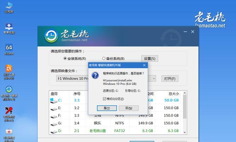Select the D: 老毛桃U盘 drive icon
236x142 pixels.
pyautogui.click(x=54, y=132)
